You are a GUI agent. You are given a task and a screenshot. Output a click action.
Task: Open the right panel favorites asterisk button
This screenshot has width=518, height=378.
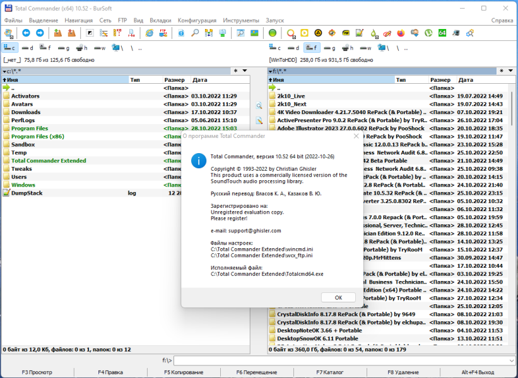[x=502, y=71]
